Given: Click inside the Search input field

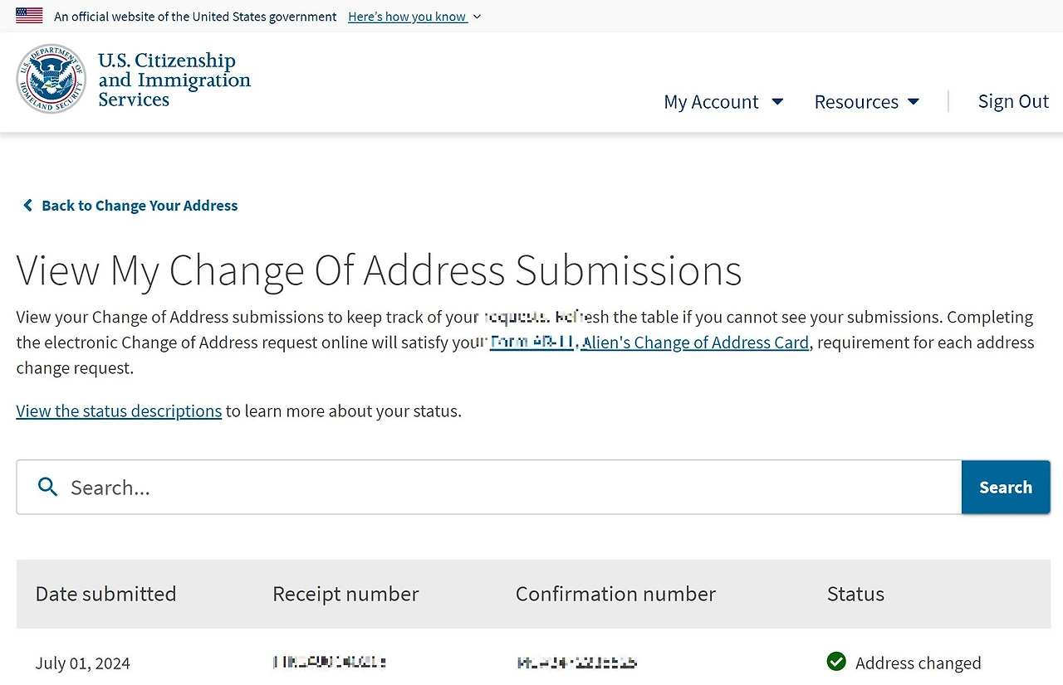Looking at the screenshot, I should (332, 487).
